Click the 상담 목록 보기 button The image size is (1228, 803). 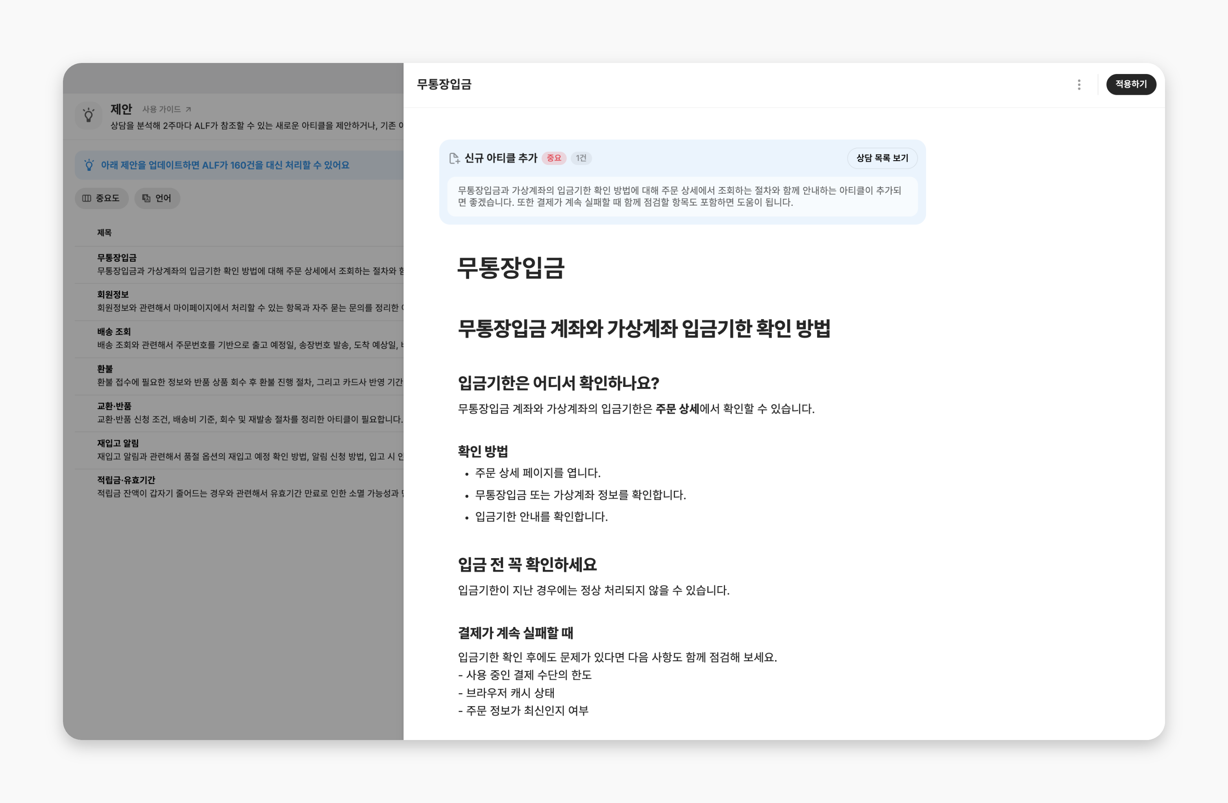pos(882,158)
